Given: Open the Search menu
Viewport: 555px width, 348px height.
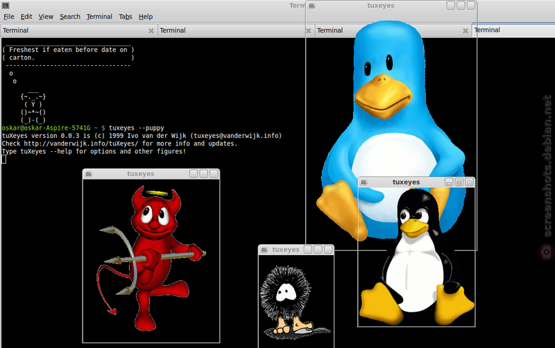Looking at the screenshot, I should point(70,17).
